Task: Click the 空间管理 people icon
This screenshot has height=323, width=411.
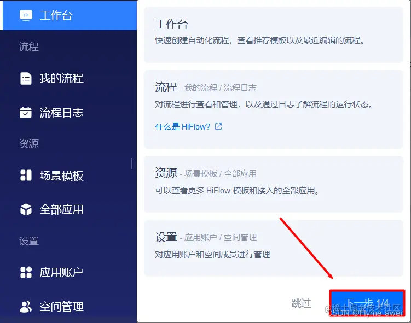Action: tap(26, 307)
